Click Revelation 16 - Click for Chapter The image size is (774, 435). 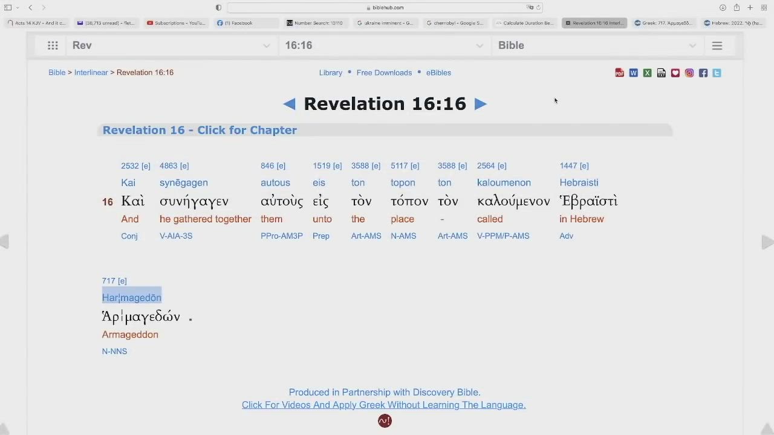[200, 130]
